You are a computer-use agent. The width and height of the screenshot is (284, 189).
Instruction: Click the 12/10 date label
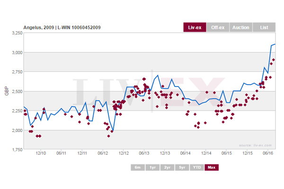tap(41, 153)
